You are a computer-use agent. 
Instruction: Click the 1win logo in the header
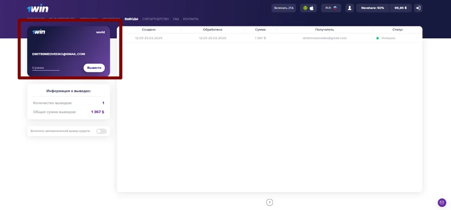[38, 9]
